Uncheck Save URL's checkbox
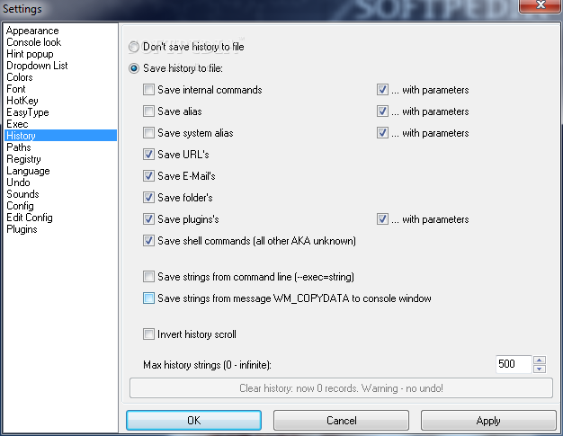Screen dimensions: 563x436 pyautogui.click(x=148, y=155)
